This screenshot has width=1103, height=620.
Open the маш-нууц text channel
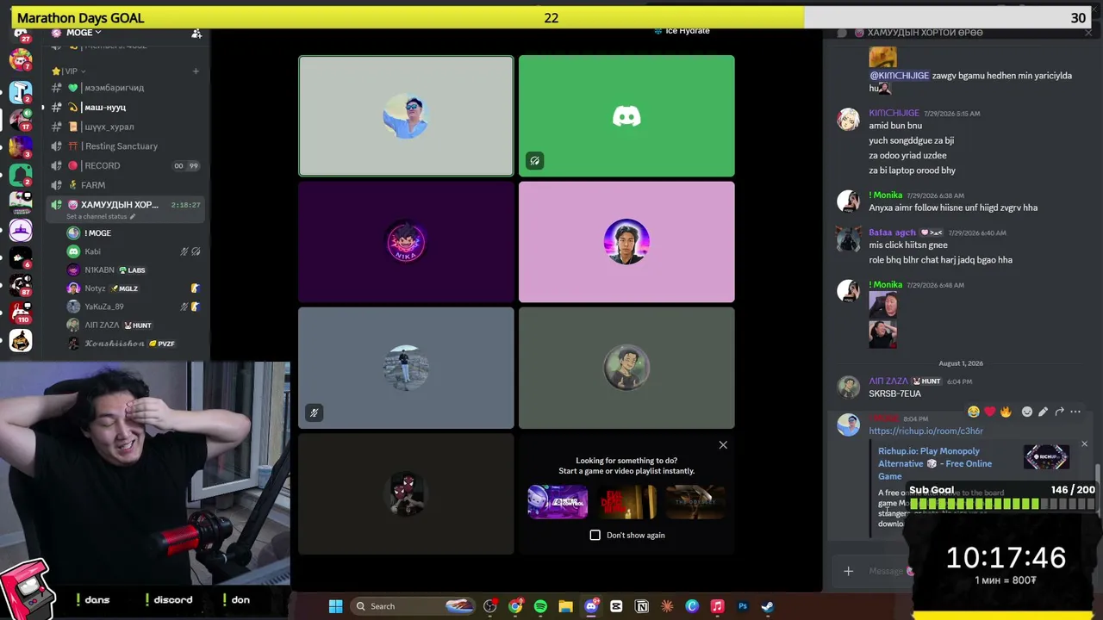[125, 108]
